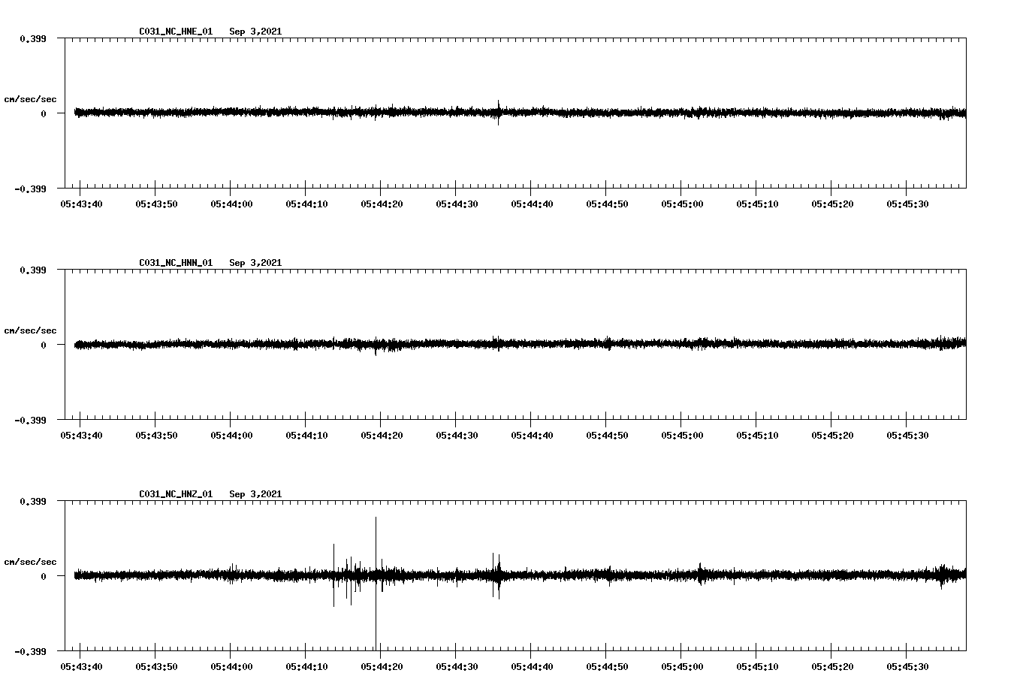The width and height of the screenshot is (1020, 694).
Task: Pick the 05:44:40 time label under HNN plot
Action: point(532,436)
